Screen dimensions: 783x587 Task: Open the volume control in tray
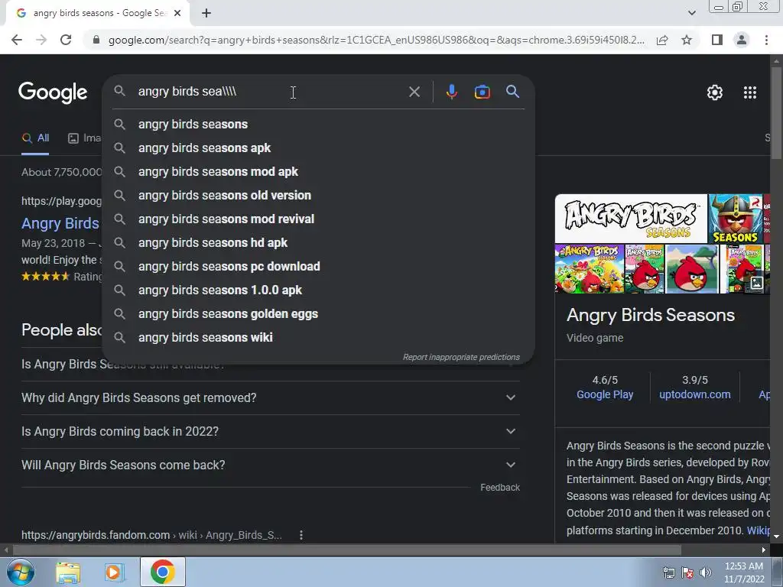[706, 572]
